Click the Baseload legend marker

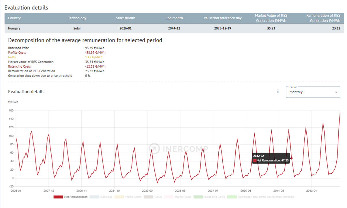[x=95, y=197]
